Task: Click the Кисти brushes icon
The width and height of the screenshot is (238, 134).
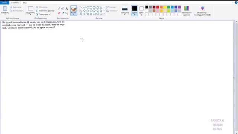Action: point(74,9)
